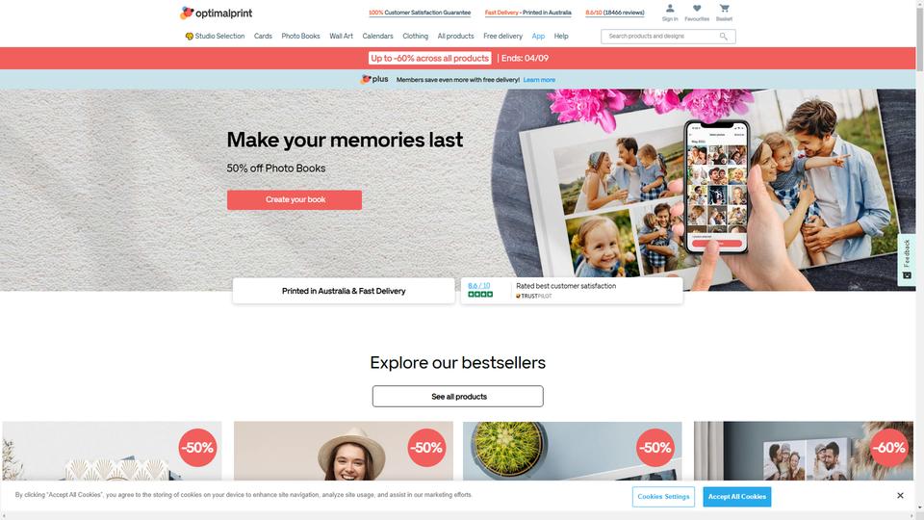Click the optimalprint logo
This screenshot has width=924, height=520.
pos(217,13)
